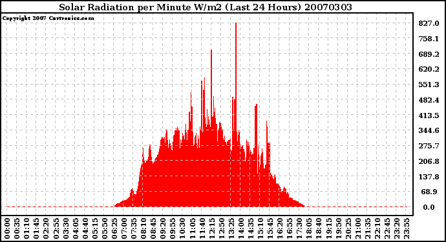Click the y-axis value 0.0
Screen dimensions: 446x242
tap(429, 207)
